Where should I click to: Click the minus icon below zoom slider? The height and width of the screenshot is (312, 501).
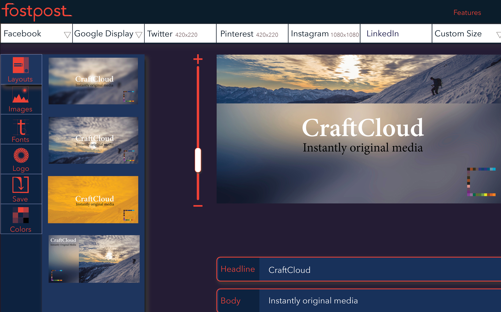click(x=198, y=206)
